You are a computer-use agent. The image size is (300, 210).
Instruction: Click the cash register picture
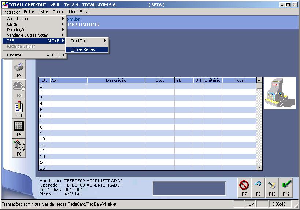click(x=280, y=93)
